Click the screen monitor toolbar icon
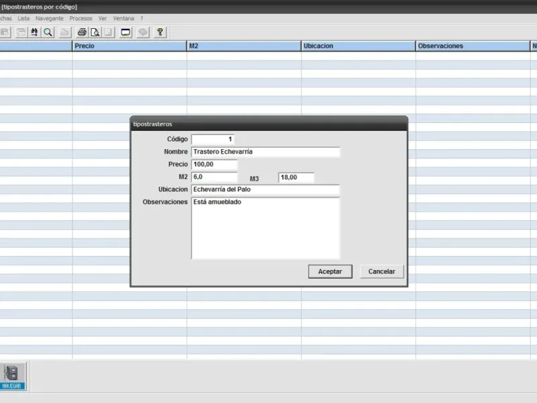Image resolution: width=537 pixels, height=403 pixels. pos(126,32)
